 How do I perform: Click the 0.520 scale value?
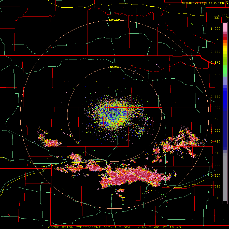(216, 131)
